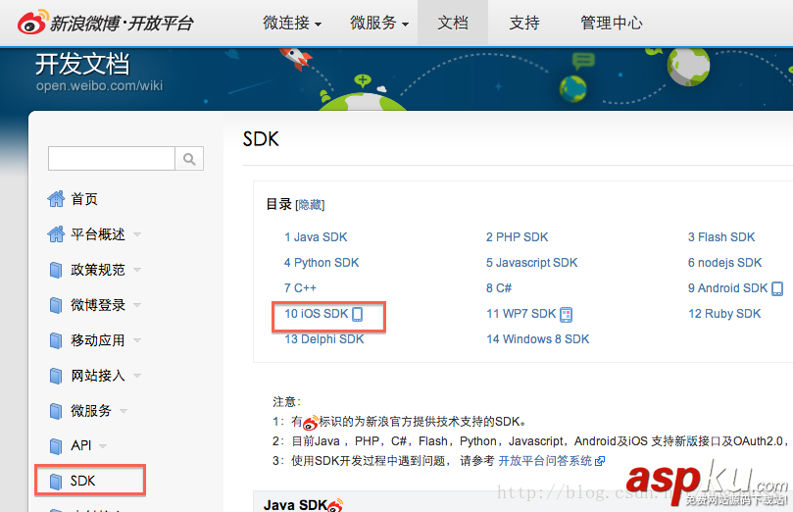Open the 9 Android SDK link

click(727, 287)
